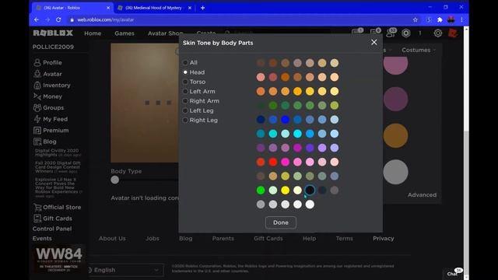Viewport: 498px width, 280px height.
Task: Open My Feed in the sidebar
Action: point(51,119)
